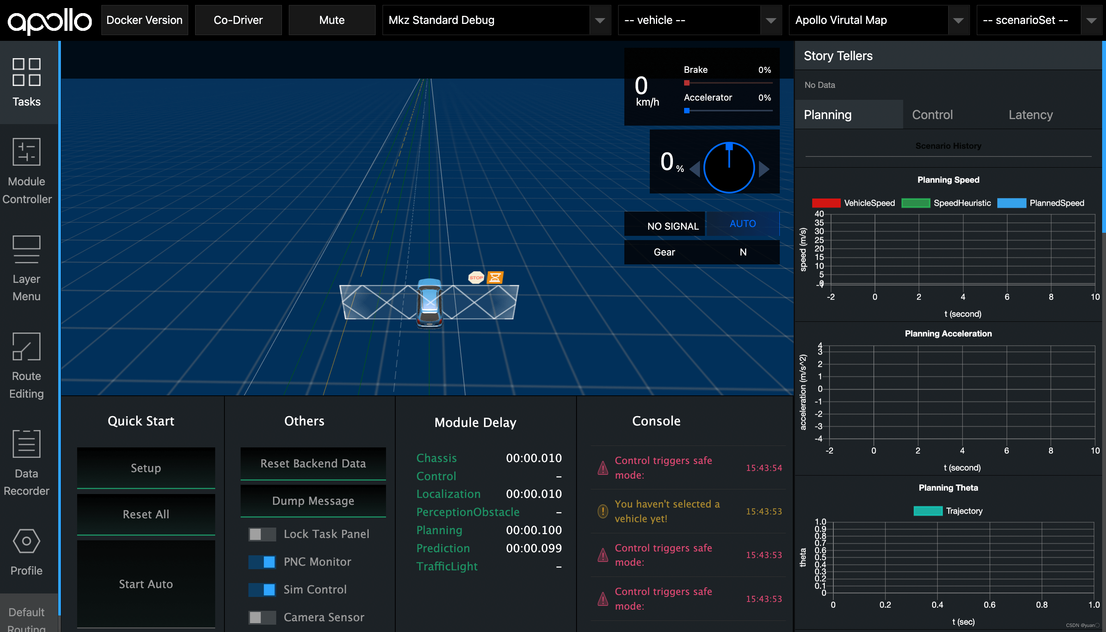Expand the Apollo Virutal Map dropdown
This screenshot has width=1106, height=632.
pyautogui.click(x=958, y=20)
